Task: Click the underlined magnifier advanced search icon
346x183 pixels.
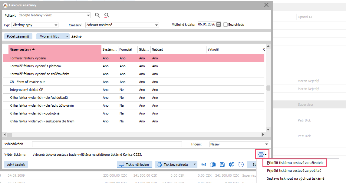Action: pos(107,15)
